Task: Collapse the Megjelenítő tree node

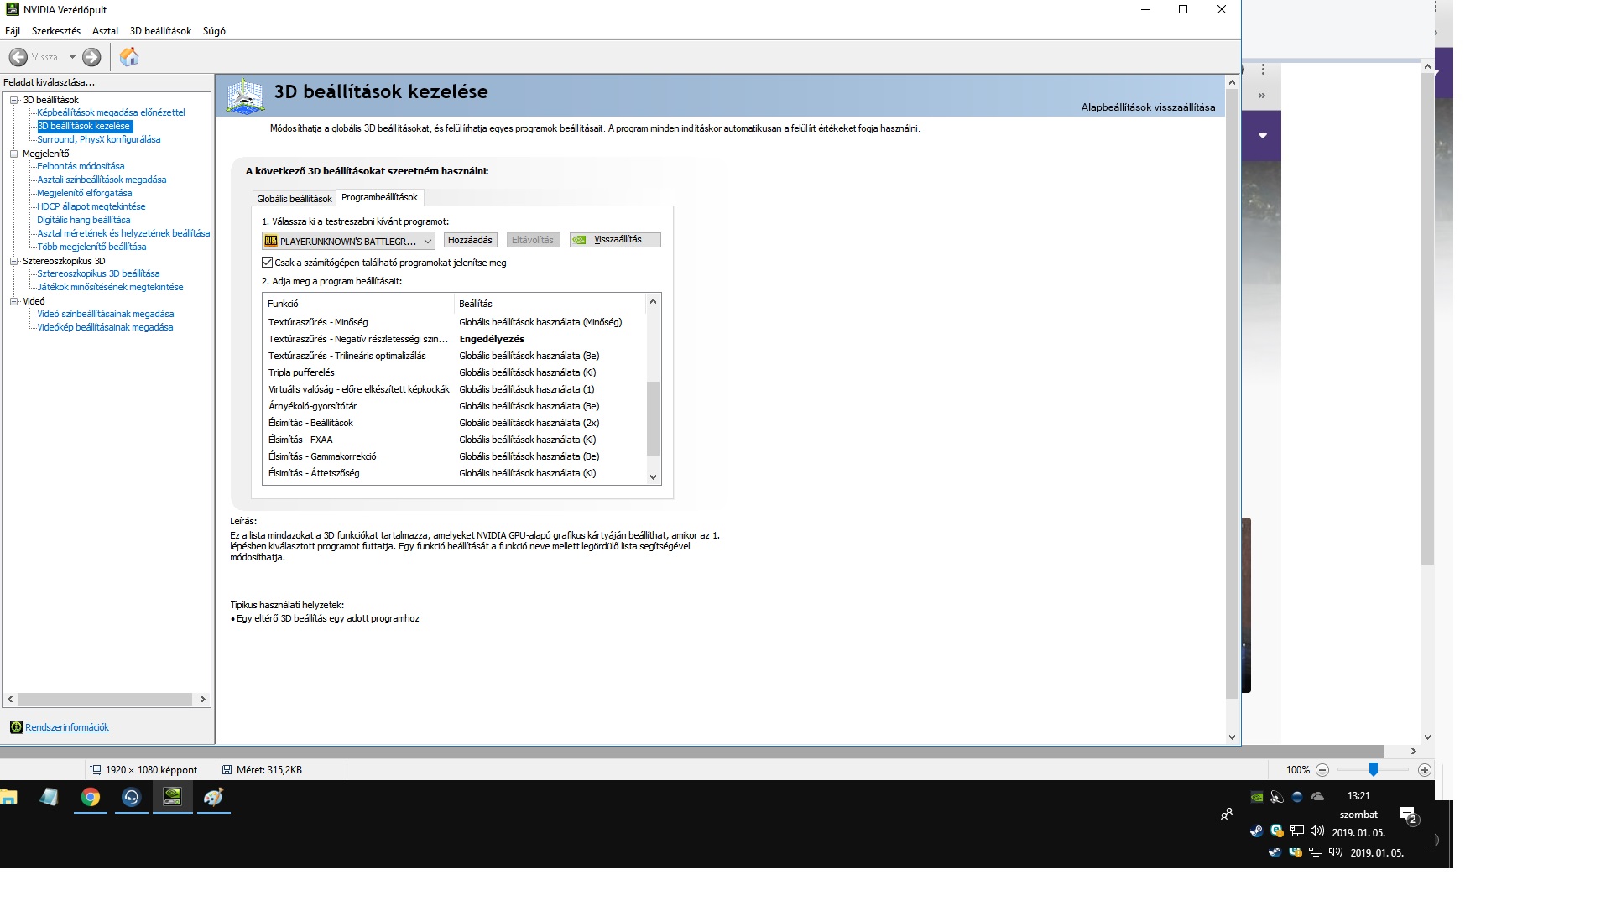Action: [13, 154]
